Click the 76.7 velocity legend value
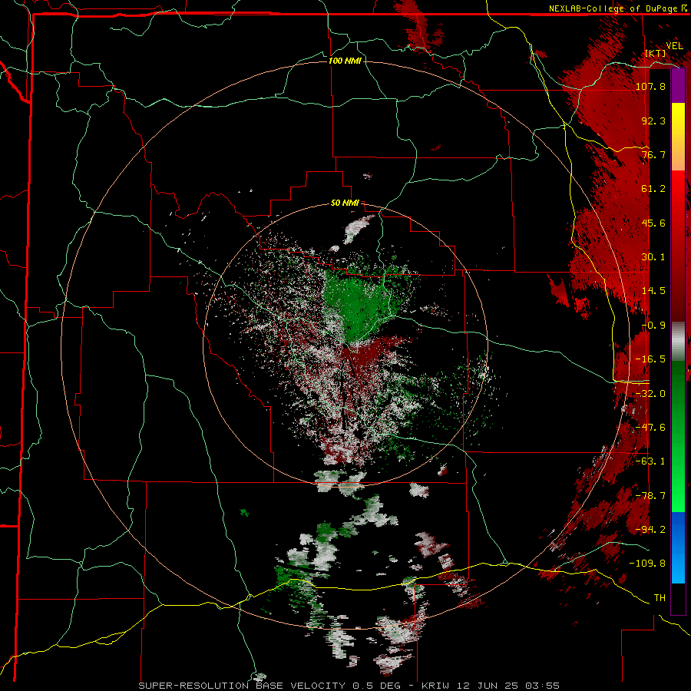This screenshot has width=691, height=691. tap(653, 154)
